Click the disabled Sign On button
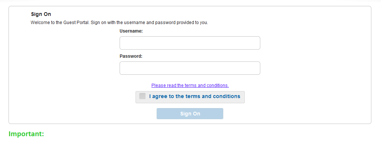The image size is (381, 141). pyautogui.click(x=190, y=114)
